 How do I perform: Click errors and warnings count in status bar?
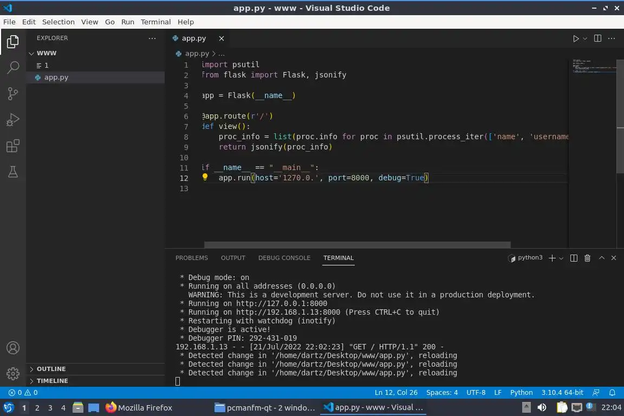coord(23,393)
